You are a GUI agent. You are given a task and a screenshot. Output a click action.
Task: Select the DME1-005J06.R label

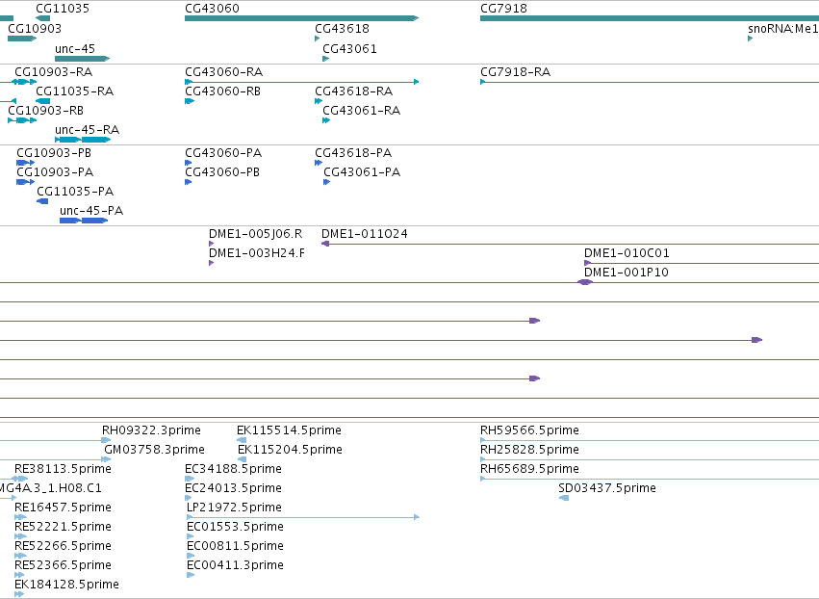pos(255,234)
